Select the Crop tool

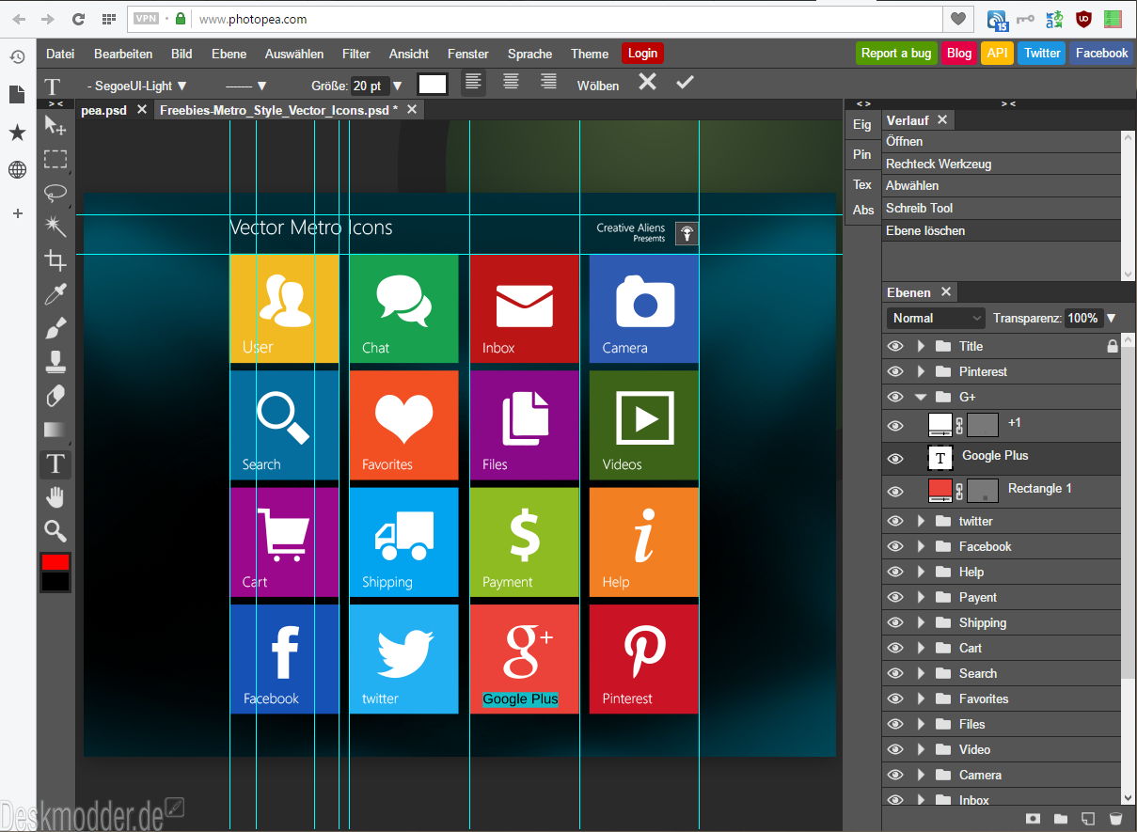point(55,260)
